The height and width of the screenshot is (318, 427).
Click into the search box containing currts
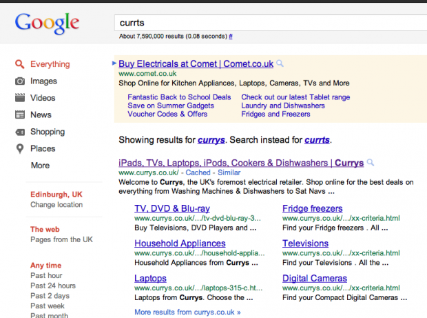[271, 23]
